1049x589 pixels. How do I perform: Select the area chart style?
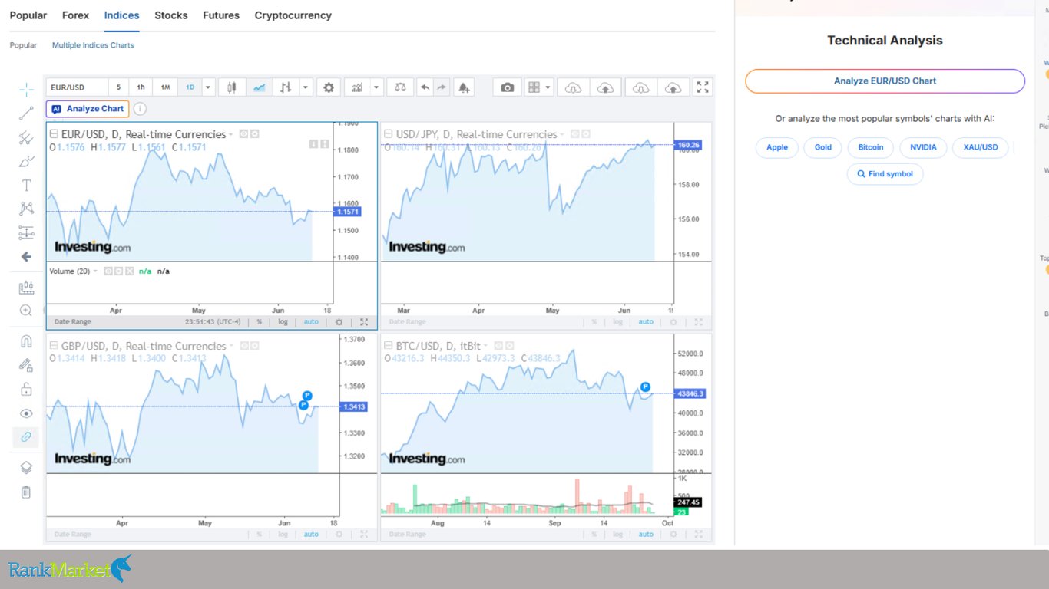tap(260, 87)
